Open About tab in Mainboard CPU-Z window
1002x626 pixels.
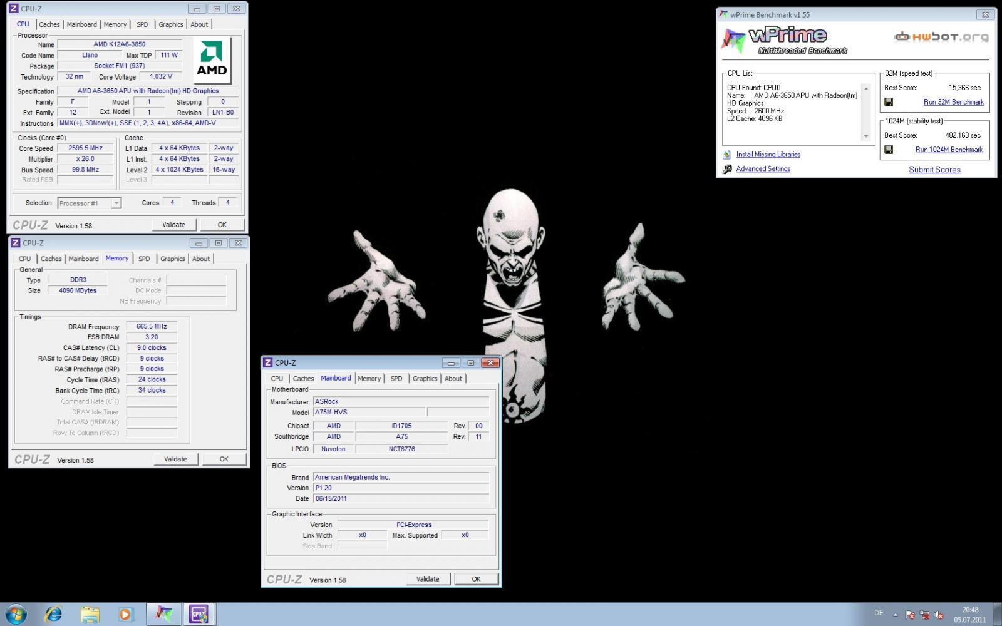[x=453, y=379]
